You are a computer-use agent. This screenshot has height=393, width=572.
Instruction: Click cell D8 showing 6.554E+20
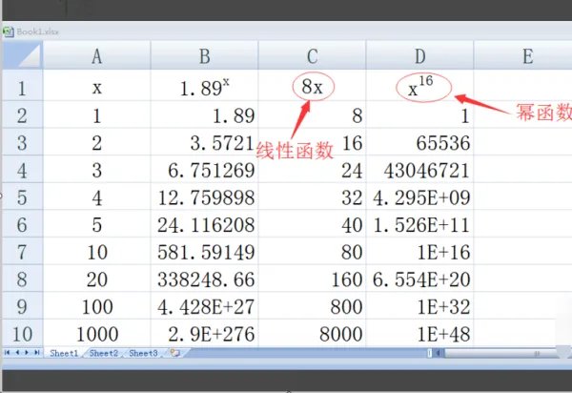(x=419, y=279)
